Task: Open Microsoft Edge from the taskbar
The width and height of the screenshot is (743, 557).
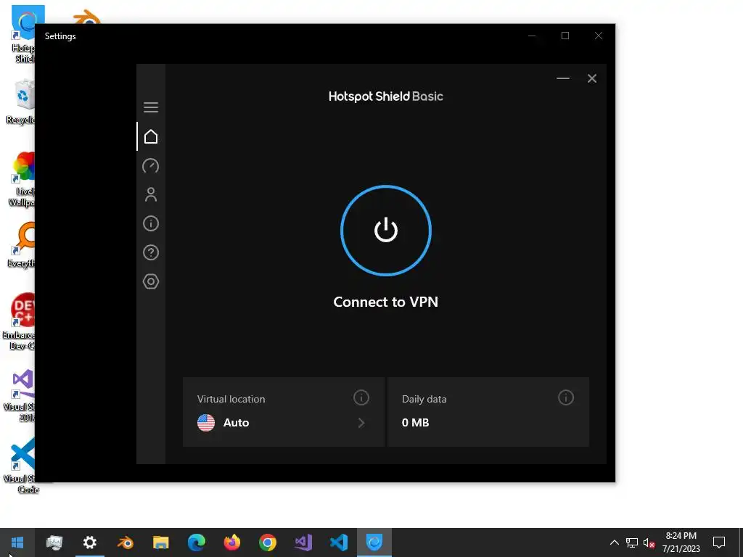Action: [x=196, y=542]
